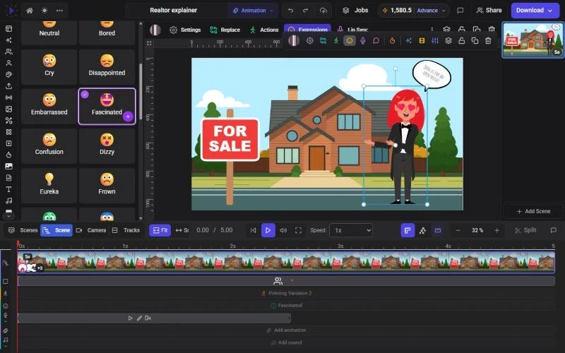Open the playback Speed dropdown
The height and width of the screenshot is (353, 565).
coord(351,230)
